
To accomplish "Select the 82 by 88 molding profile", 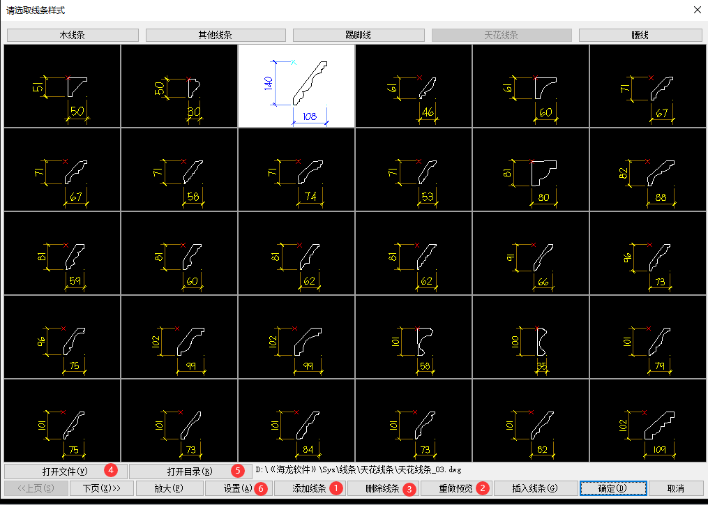I will [x=647, y=169].
